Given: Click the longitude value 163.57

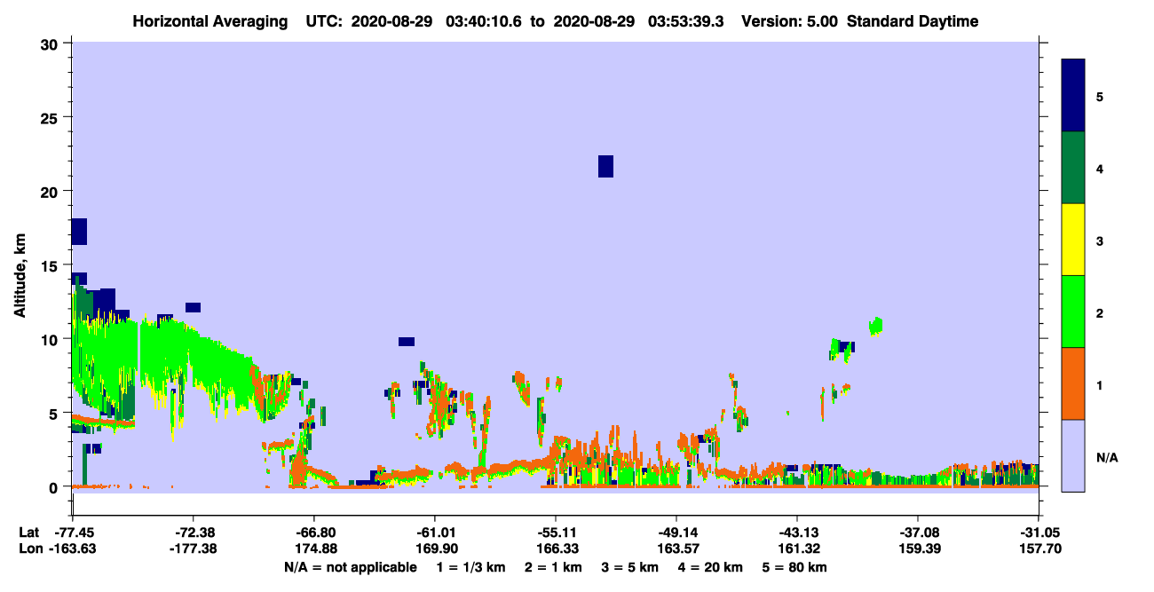Looking at the screenshot, I should 676,549.
